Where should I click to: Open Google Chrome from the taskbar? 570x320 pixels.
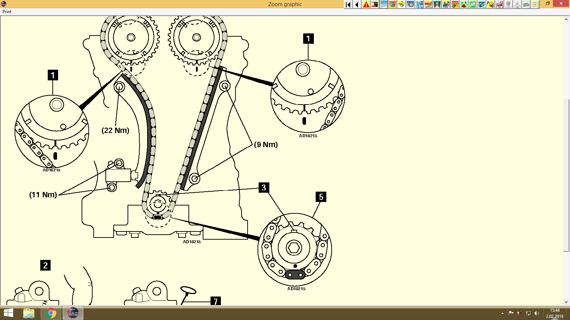(x=51, y=314)
